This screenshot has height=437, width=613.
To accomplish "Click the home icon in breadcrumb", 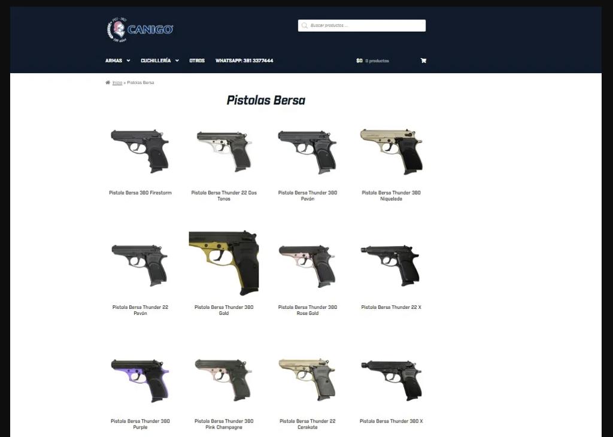I will (x=108, y=83).
